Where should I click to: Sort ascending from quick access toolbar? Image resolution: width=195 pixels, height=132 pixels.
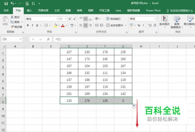click(x=33, y=4)
